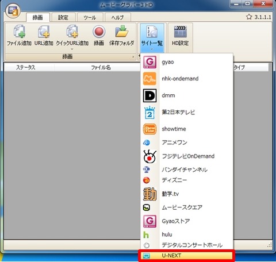Close the ムービーグラバー3 HD window

(x=263, y=3)
